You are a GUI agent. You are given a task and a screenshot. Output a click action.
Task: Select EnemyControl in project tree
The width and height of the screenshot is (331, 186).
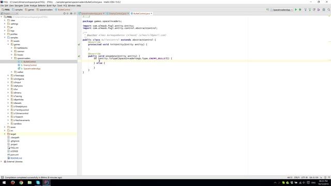click(30, 65)
